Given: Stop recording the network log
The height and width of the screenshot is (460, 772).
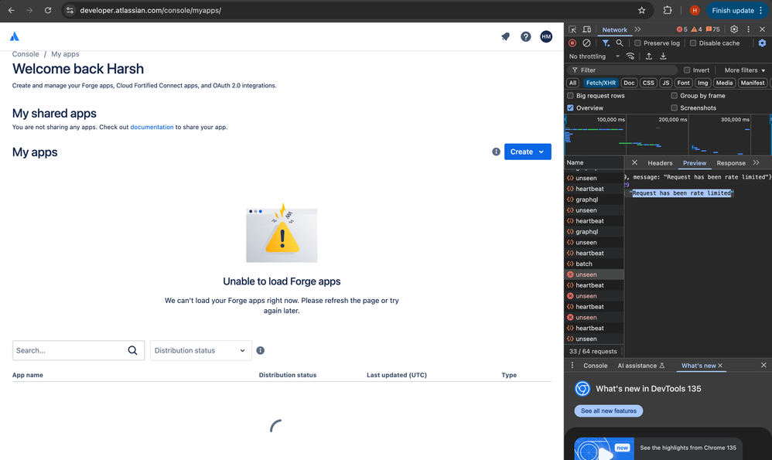Looking at the screenshot, I should (x=572, y=43).
